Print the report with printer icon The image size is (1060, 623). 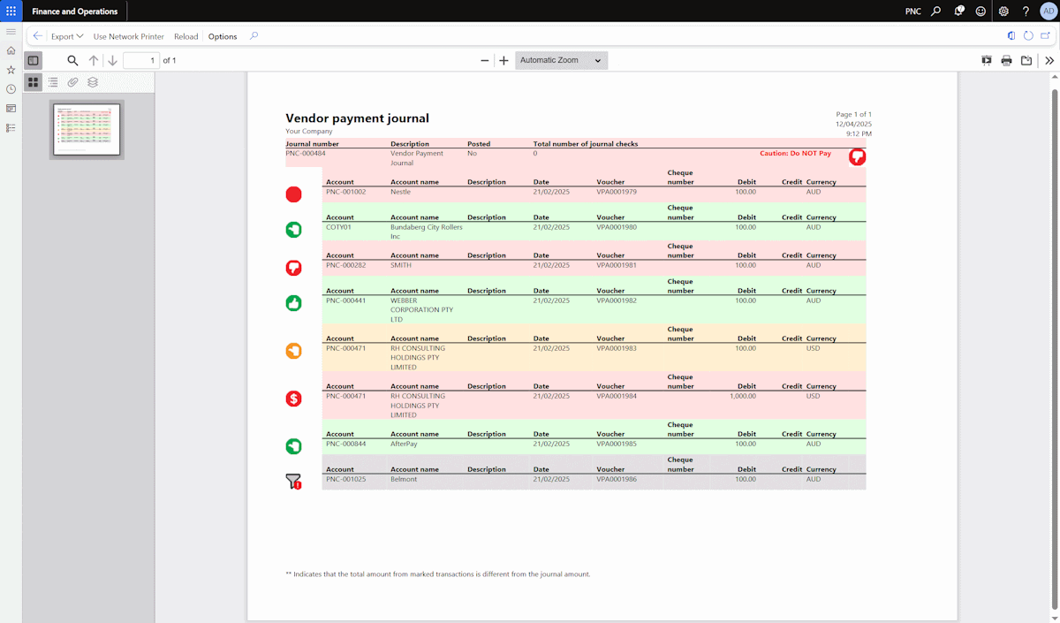[x=1006, y=61]
